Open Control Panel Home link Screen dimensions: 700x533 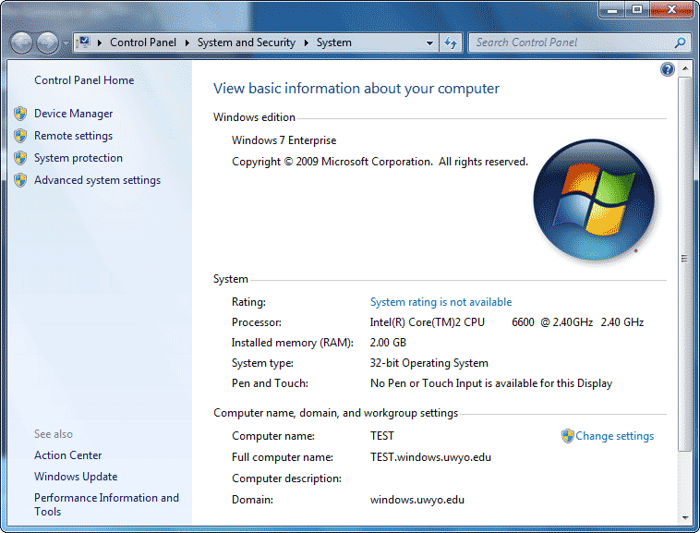pyautogui.click(x=84, y=80)
